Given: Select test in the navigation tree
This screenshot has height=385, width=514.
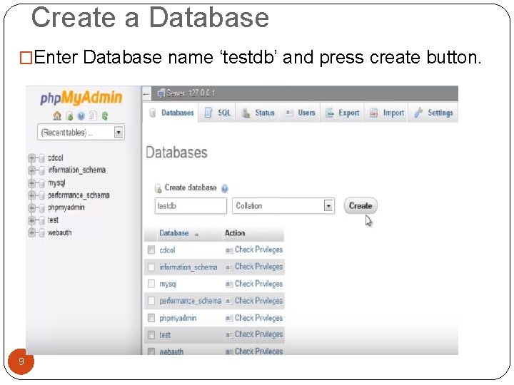Looking at the screenshot, I should (x=53, y=220).
